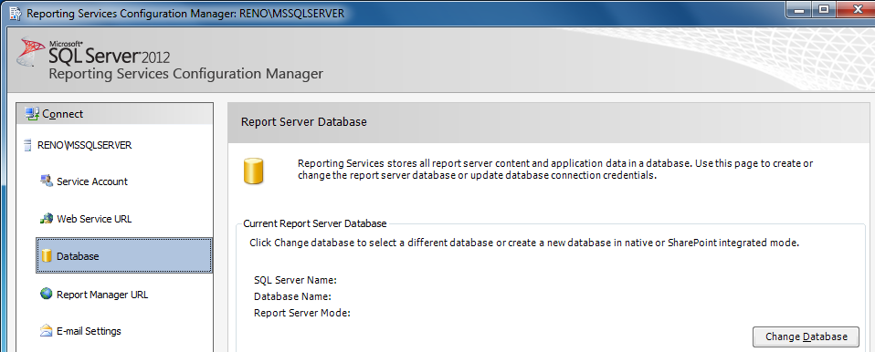Viewport: 875px width, 352px height.
Task: Click the Web Service URL icon
Action: coord(47,218)
